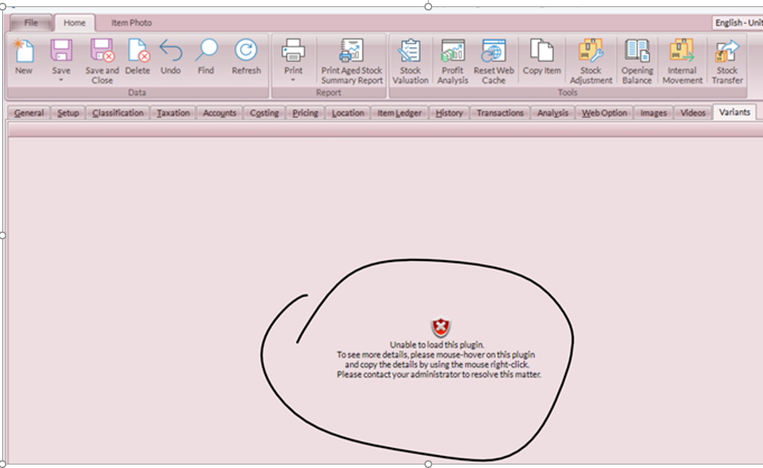The image size is (763, 468).
Task: Open Internal Movement tool
Action: click(x=682, y=53)
